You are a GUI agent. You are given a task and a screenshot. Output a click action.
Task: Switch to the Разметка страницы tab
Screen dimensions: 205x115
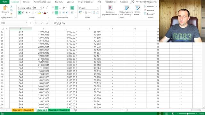point(42,2)
